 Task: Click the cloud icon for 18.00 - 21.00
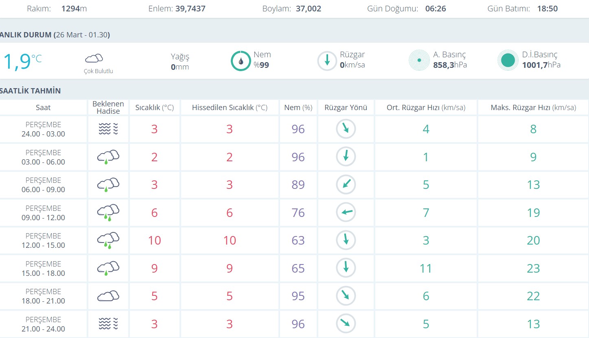(x=108, y=296)
